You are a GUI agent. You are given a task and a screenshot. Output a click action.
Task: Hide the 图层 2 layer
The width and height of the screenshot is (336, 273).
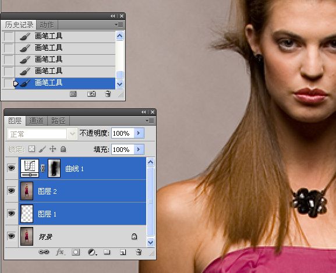(12, 190)
